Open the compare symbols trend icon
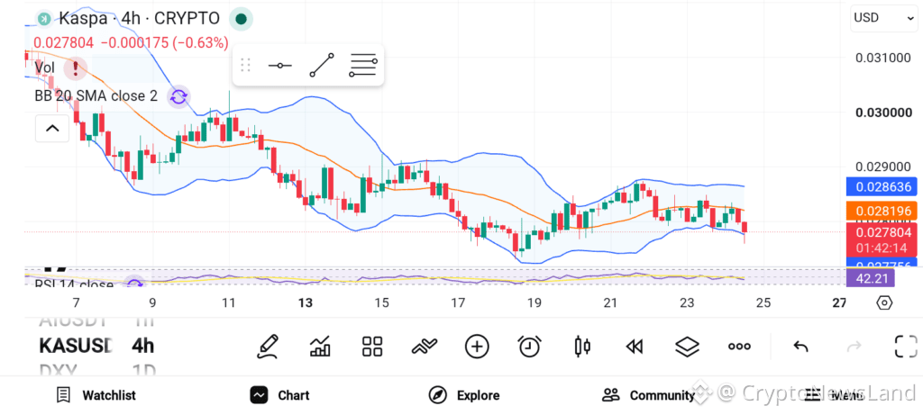The image size is (923, 415). point(425,347)
